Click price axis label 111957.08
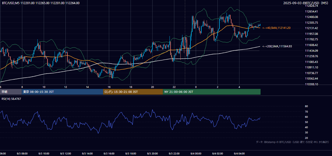 311,34
